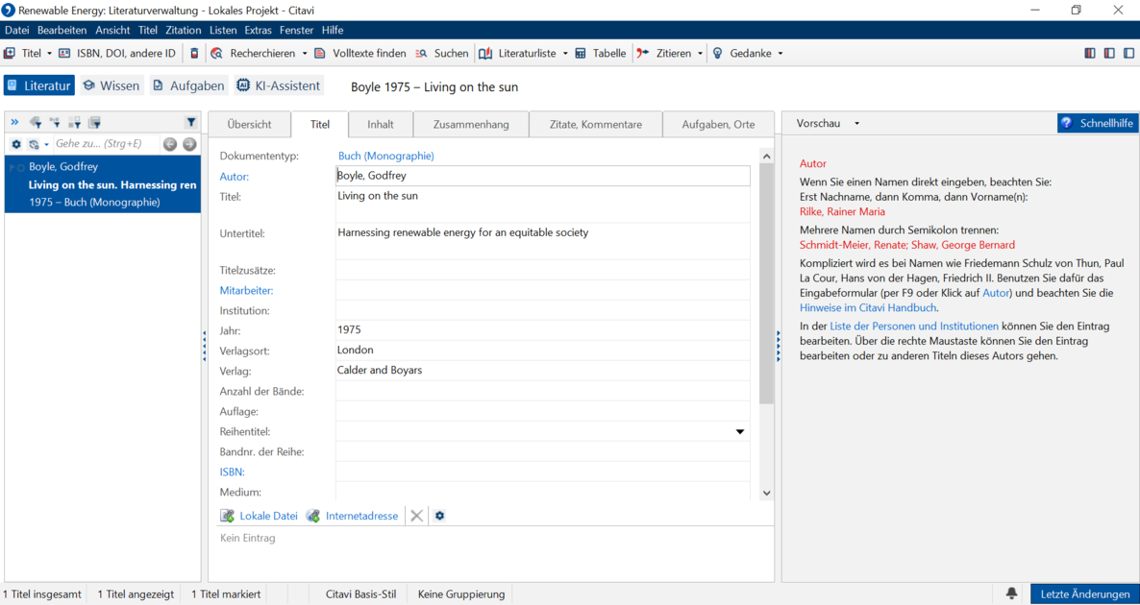This screenshot has width=1140, height=605.
Task: Click the ISBN, DOI, andere ID toolbar icon
Action: tap(64, 53)
